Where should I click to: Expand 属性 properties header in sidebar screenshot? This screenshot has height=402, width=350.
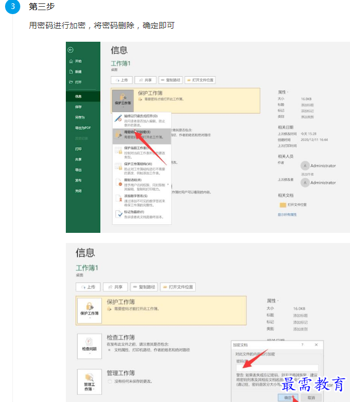(283, 92)
